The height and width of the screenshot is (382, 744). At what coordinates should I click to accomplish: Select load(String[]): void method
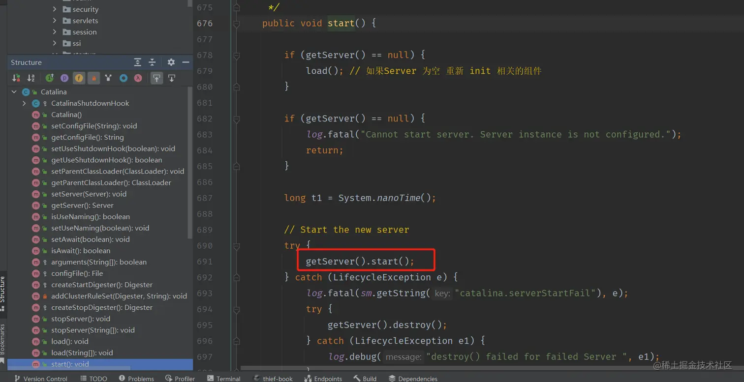pyautogui.click(x=82, y=353)
